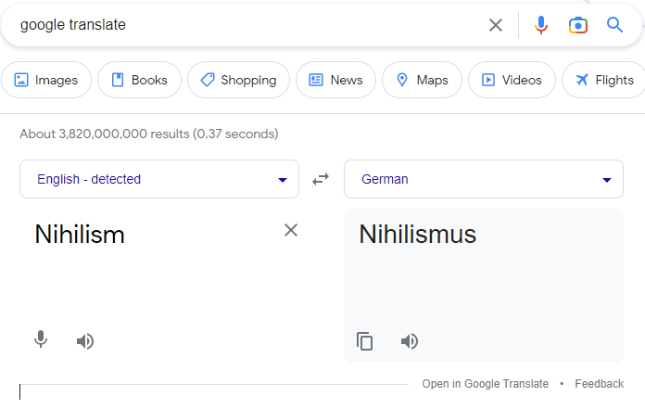
Task: Listen to the English source text
Action: point(85,341)
